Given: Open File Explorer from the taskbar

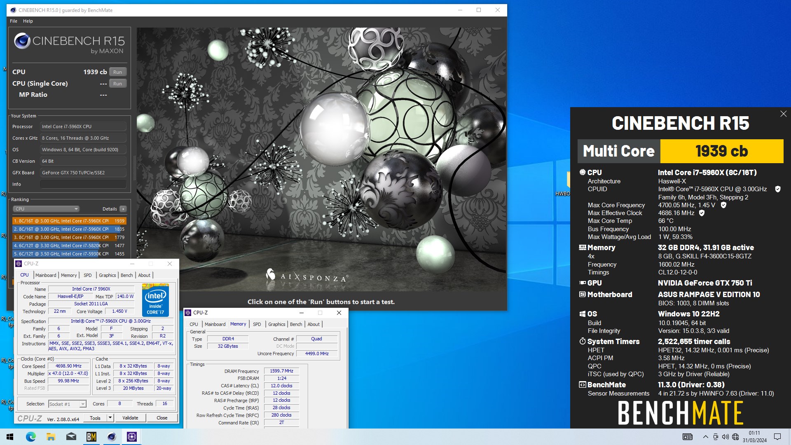Looking at the screenshot, I should pyautogui.click(x=51, y=437).
